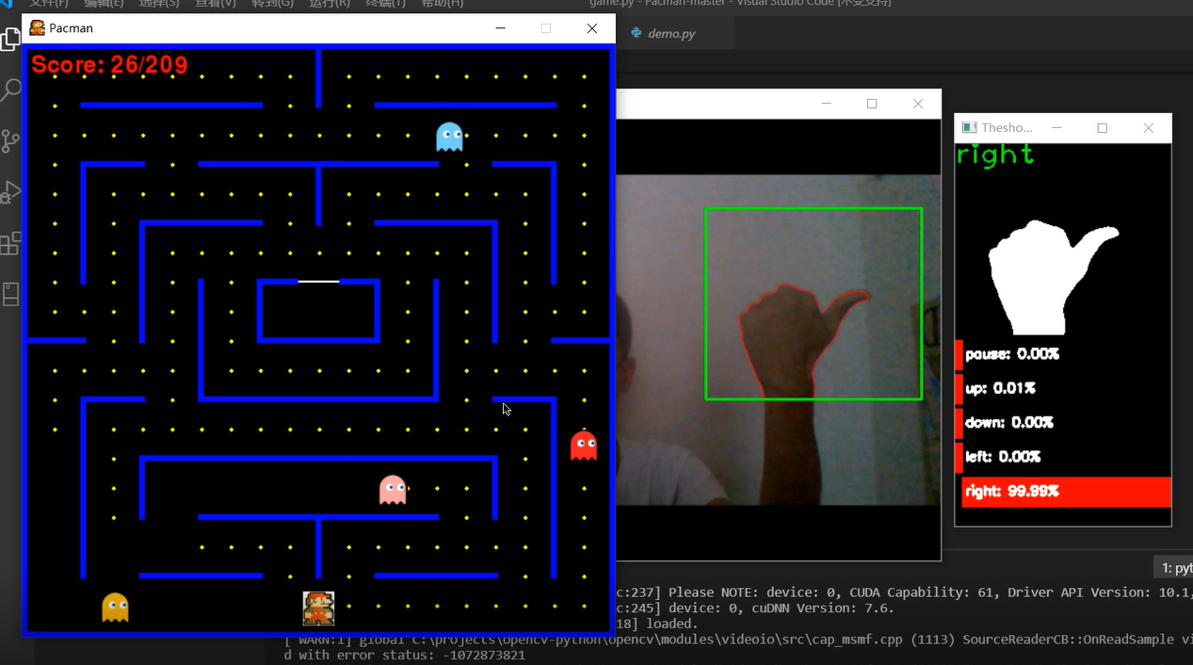Click the Threshold window title icon
Viewport: 1193px width, 665px height.
pyautogui.click(x=969, y=128)
